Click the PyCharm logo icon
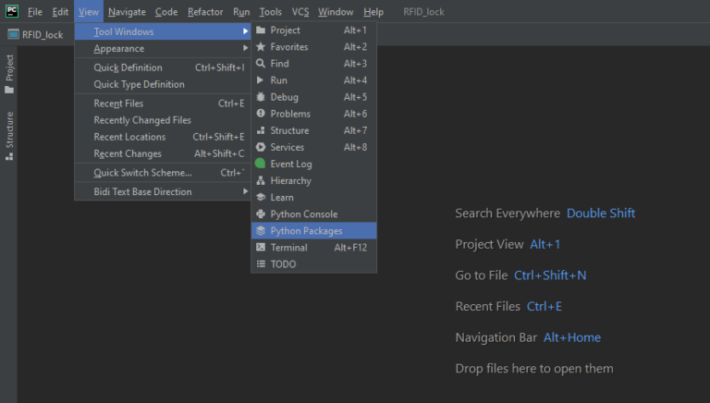Viewport: 710px width, 403px height. [x=12, y=11]
